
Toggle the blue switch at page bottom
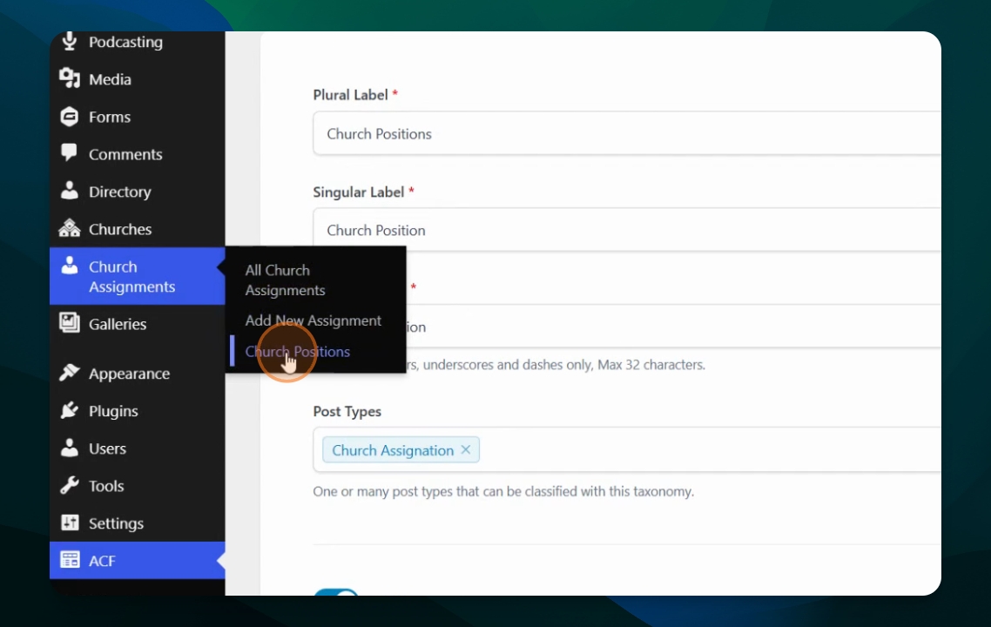tap(336, 592)
